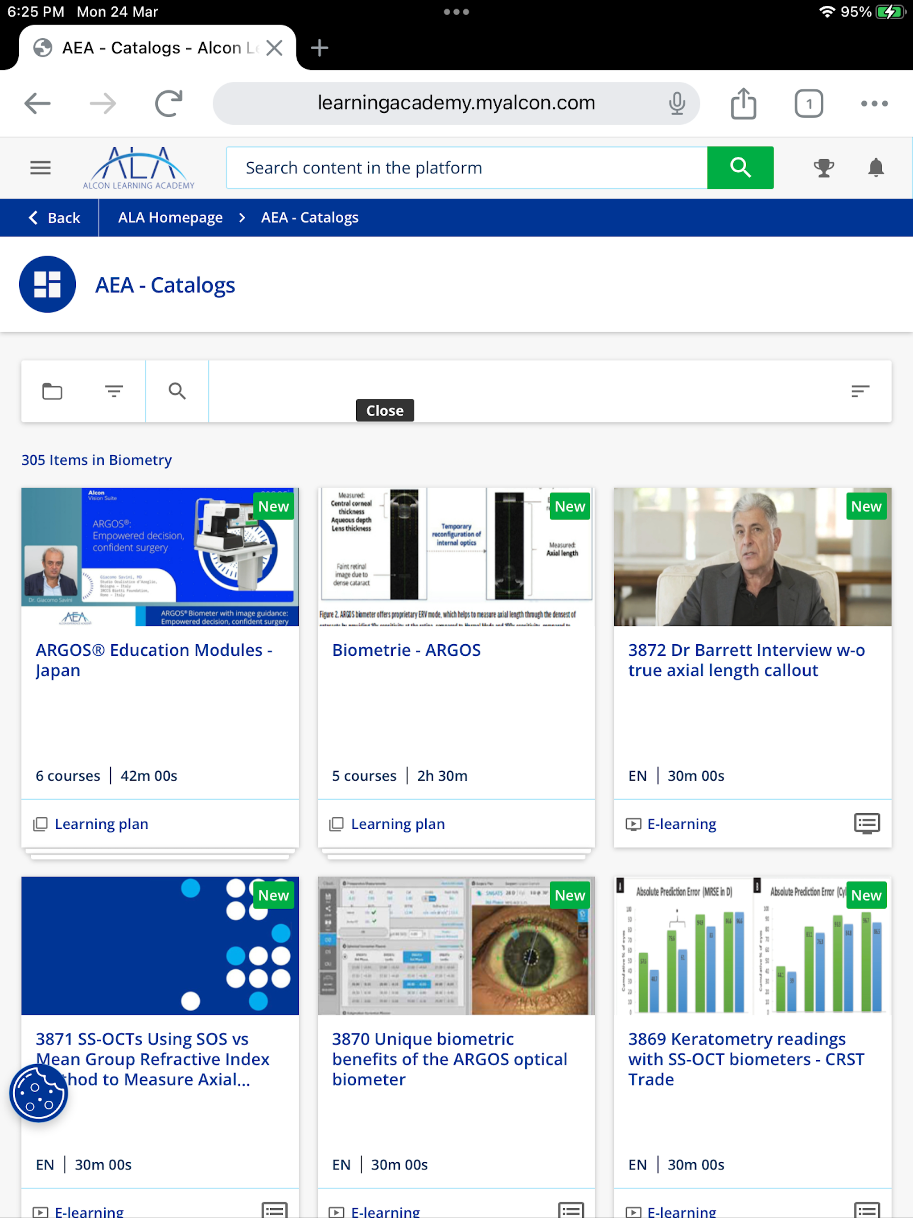Viewport: 913px width, 1218px height.
Task: Open ARGOS Education Modules - Japan thumbnail
Action: [x=160, y=557]
